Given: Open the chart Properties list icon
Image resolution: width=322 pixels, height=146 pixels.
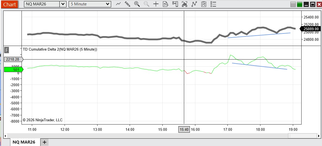Looking at the screenshot, I should coord(213,4).
